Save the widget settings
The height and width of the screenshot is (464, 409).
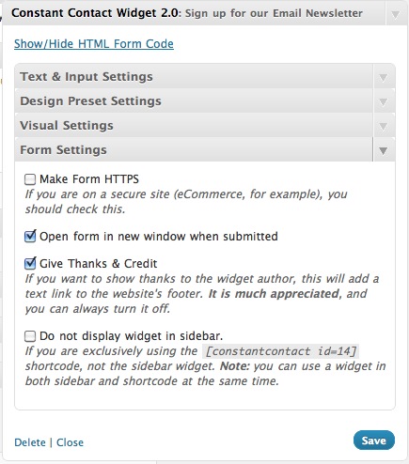point(374,441)
